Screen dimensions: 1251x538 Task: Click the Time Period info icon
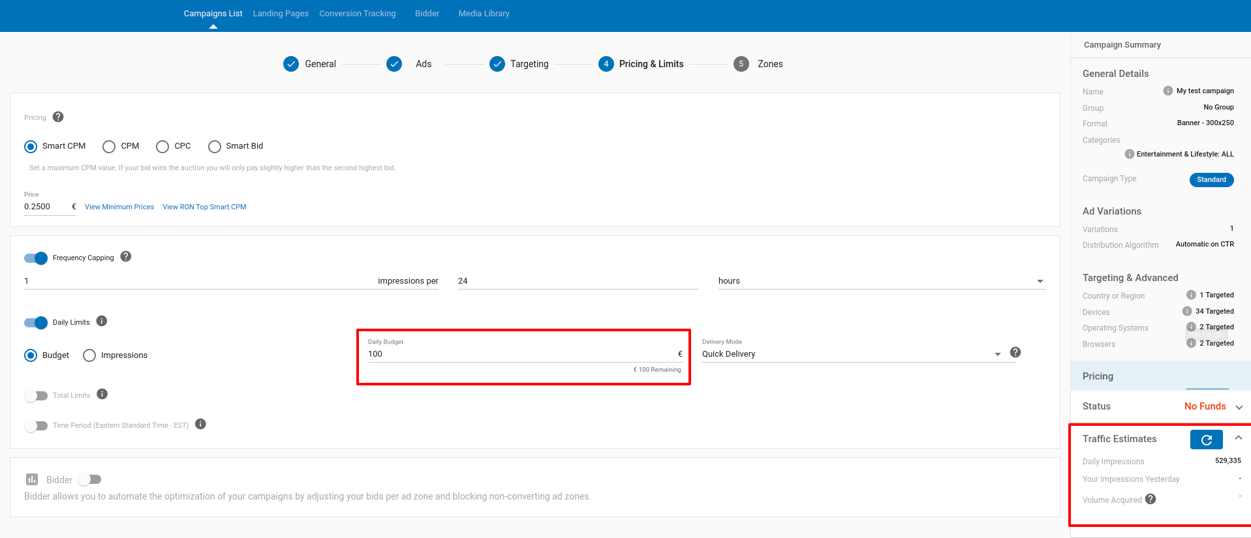click(201, 424)
